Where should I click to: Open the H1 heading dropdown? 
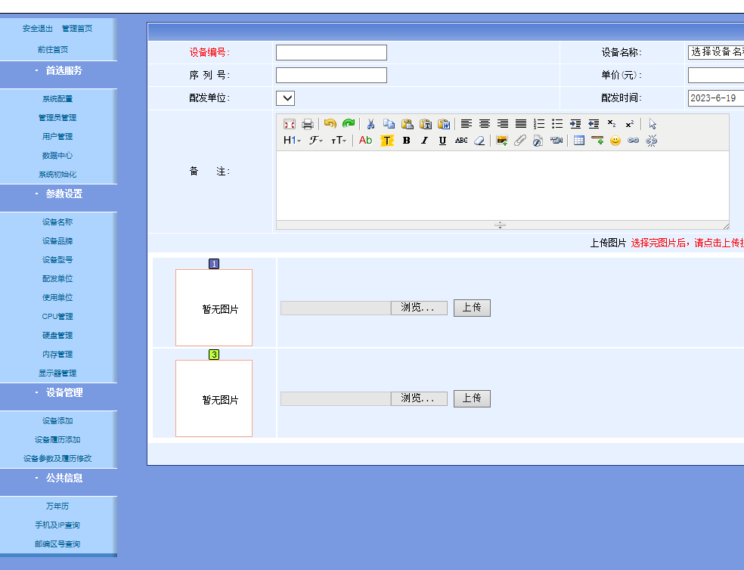tap(292, 141)
